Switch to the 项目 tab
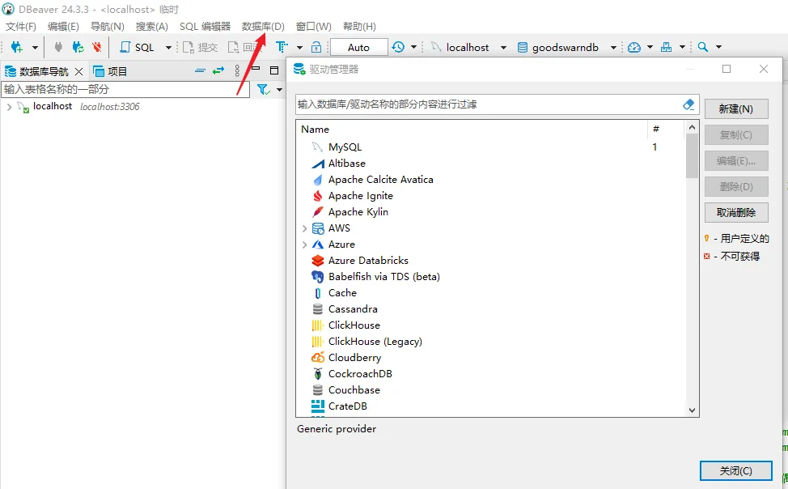The height and width of the screenshot is (489, 788). (x=111, y=71)
